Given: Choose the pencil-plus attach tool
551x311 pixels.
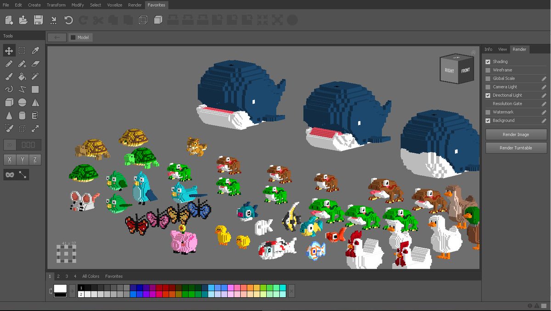Looking at the screenshot, I should (22, 64).
